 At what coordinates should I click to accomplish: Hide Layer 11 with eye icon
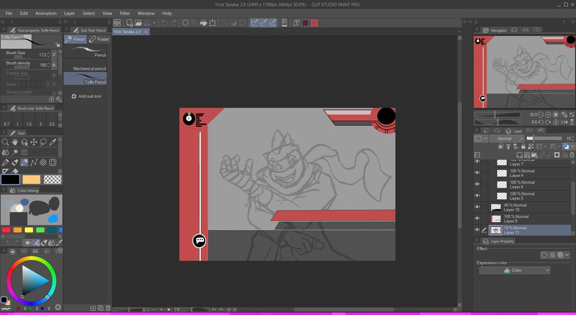pos(477,230)
